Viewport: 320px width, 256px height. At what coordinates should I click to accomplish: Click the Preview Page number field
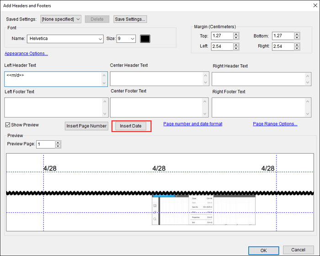point(46,144)
